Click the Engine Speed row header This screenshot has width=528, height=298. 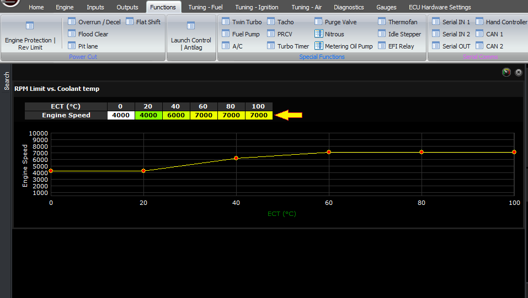66,115
